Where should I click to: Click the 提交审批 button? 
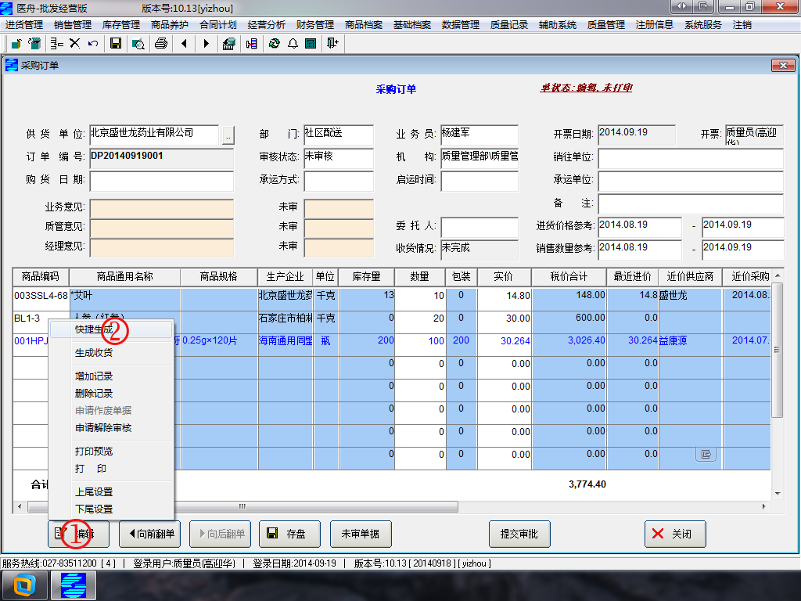tap(519, 534)
